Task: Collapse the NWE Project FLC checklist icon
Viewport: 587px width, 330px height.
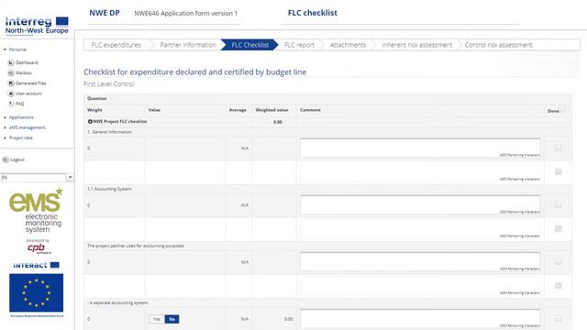Action: (90, 122)
